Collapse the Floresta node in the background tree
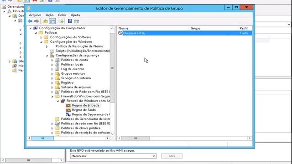The image size is (292, 164). point(4,11)
